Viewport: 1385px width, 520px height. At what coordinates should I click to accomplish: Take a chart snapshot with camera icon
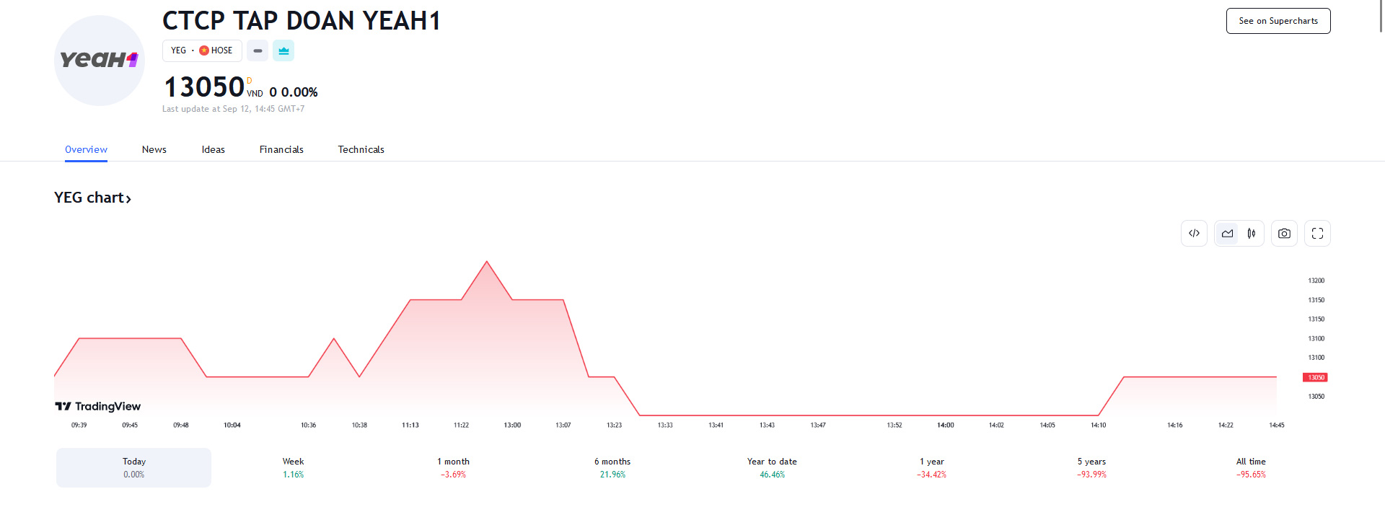pos(1284,234)
